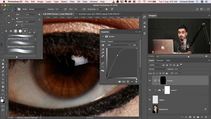Filter for pixel layers
The image size is (211, 119).
(164, 65)
